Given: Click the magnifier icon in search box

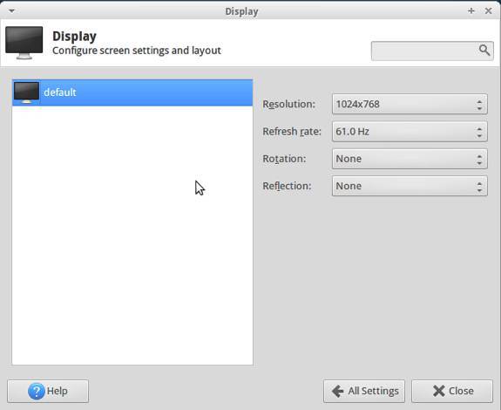Looking at the screenshot, I should pyautogui.click(x=484, y=51).
